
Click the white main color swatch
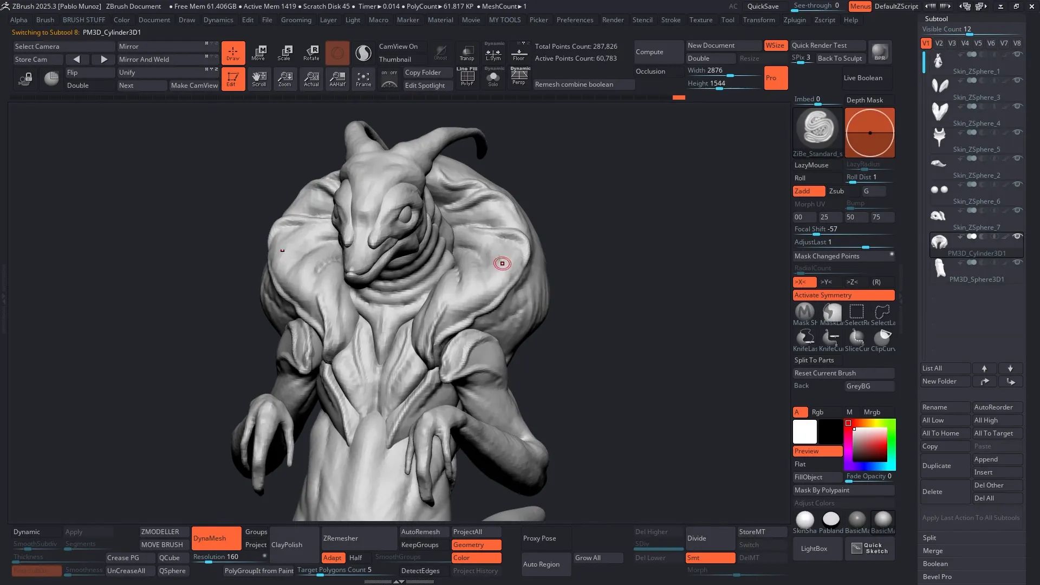pyautogui.click(x=804, y=432)
